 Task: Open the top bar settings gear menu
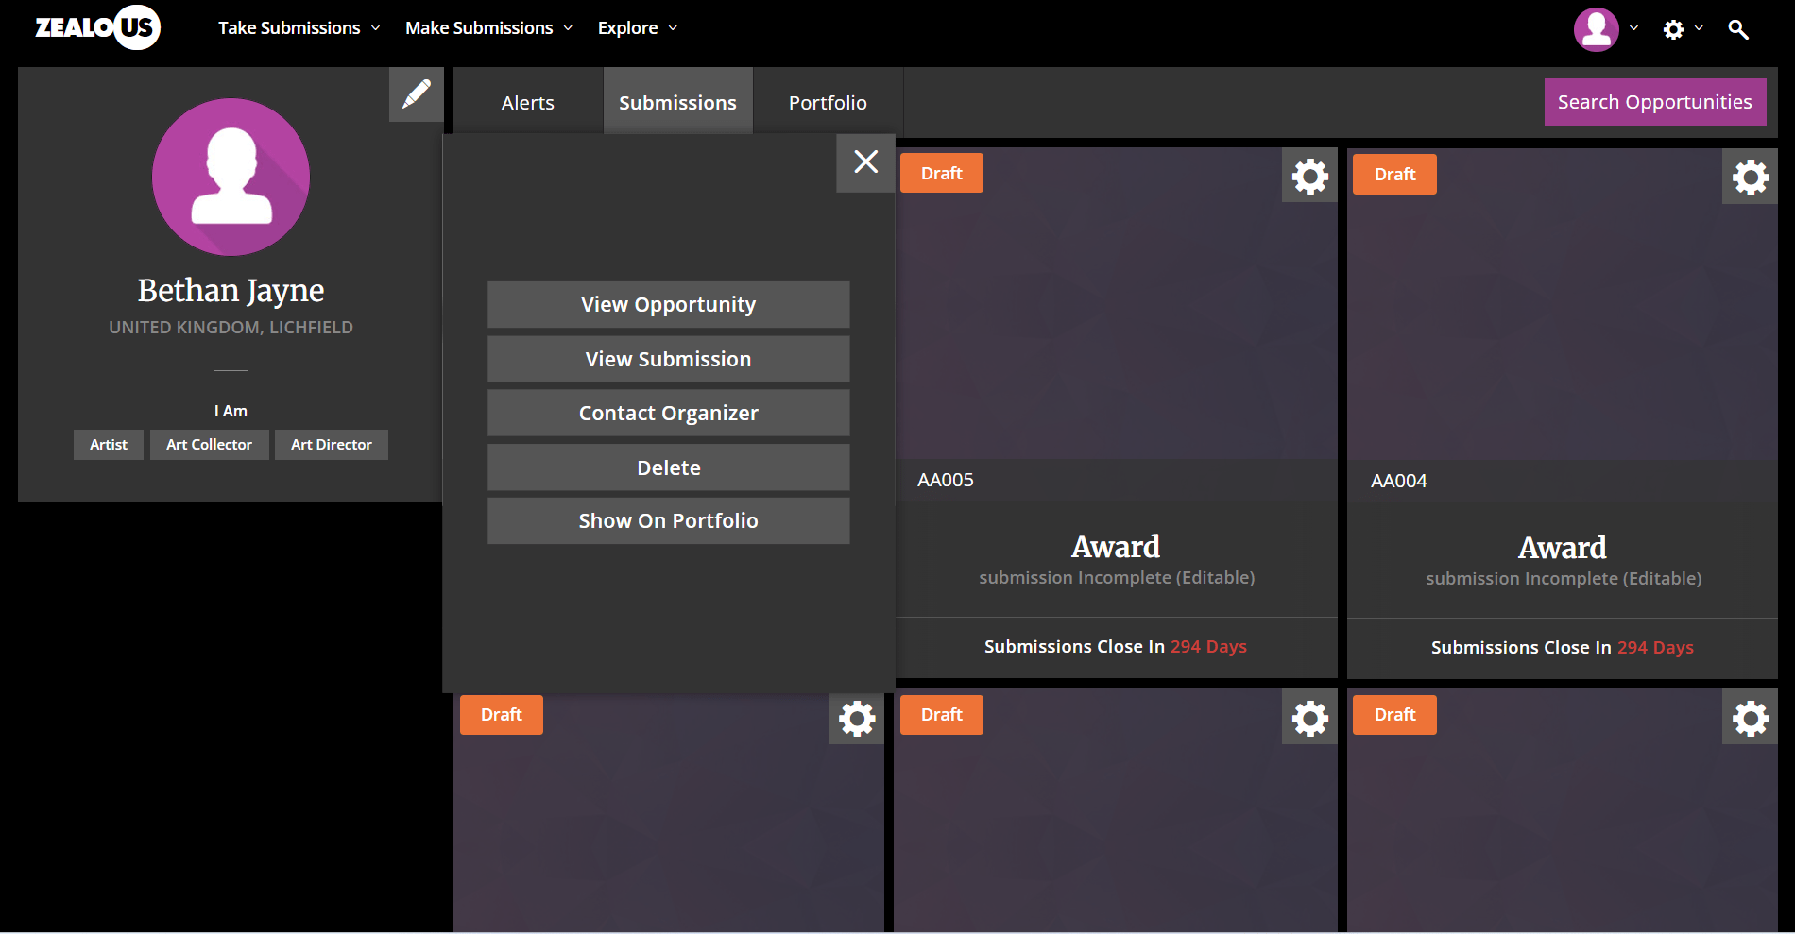click(1673, 29)
